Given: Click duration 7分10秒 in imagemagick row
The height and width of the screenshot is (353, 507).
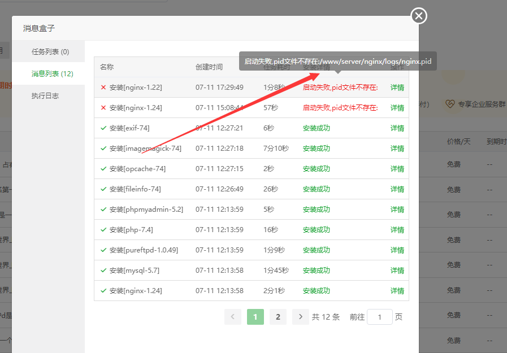Looking at the screenshot, I should click(276, 149).
